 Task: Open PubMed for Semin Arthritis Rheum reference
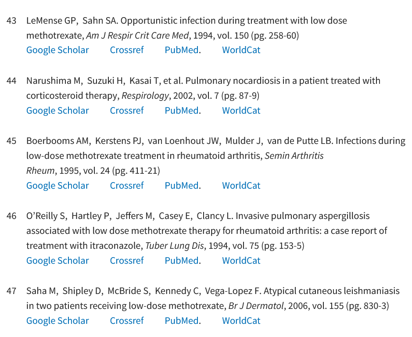tap(182, 186)
